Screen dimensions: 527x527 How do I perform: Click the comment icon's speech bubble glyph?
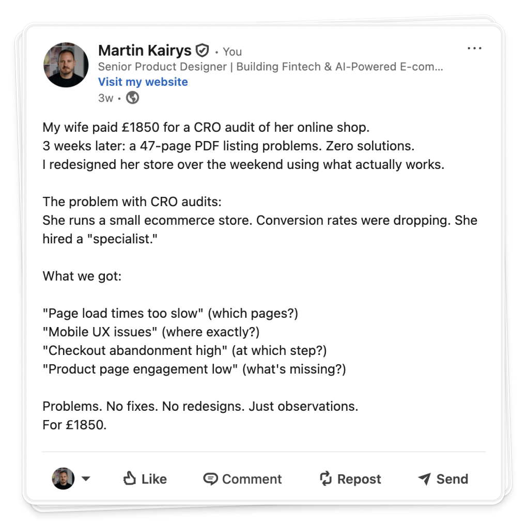[212, 479]
